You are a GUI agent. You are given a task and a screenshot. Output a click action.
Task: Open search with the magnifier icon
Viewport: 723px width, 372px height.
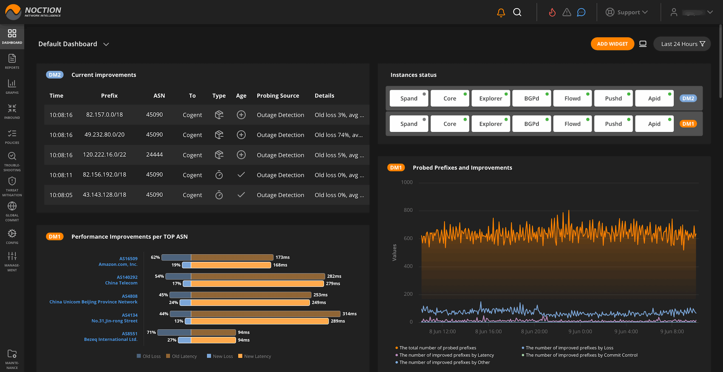coord(517,12)
